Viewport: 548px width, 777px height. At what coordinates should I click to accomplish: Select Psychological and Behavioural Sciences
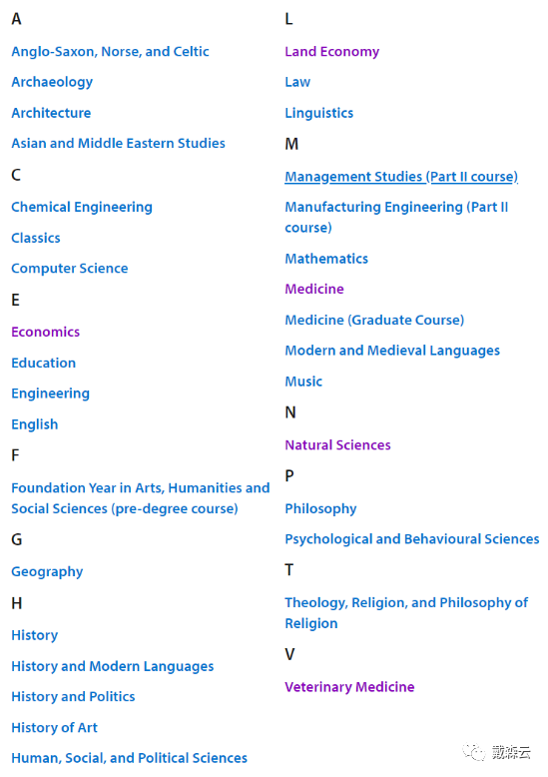coord(412,539)
